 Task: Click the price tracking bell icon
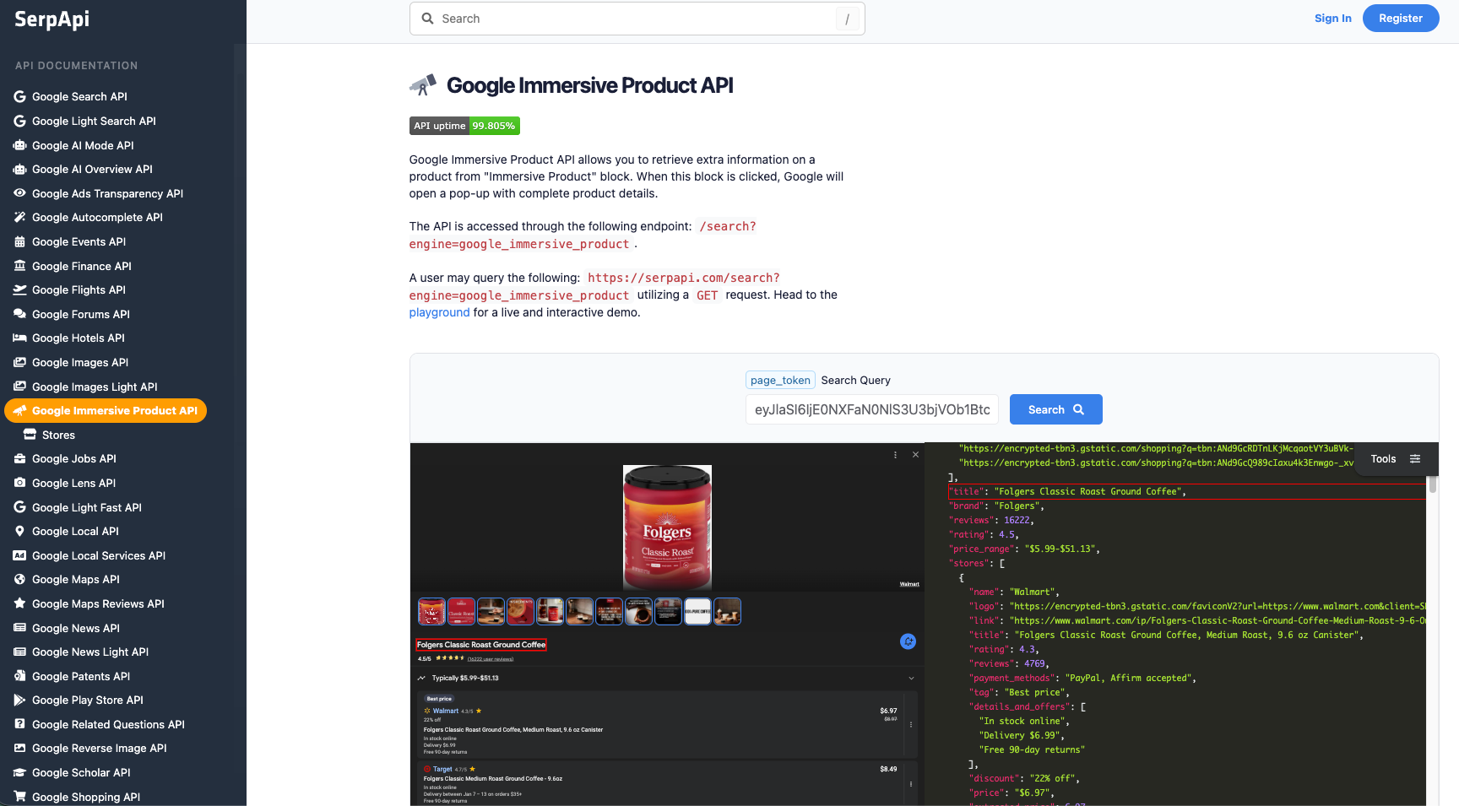point(908,641)
